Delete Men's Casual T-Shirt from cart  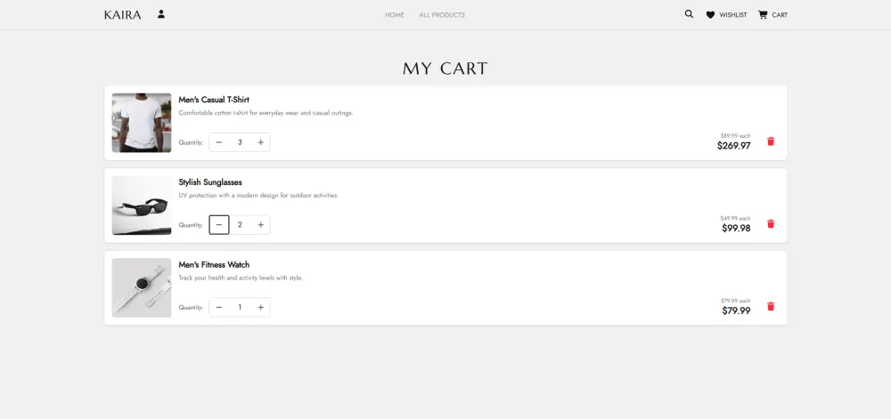tap(771, 141)
